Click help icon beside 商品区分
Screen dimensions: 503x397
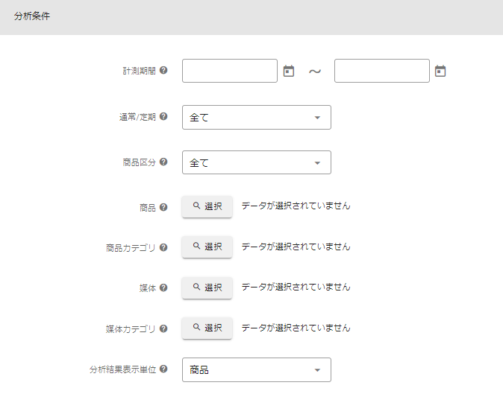coord(163,162)
